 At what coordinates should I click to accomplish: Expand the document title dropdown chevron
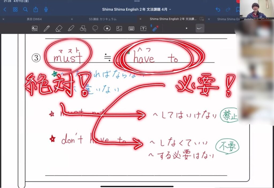click(x=170, y=10)
